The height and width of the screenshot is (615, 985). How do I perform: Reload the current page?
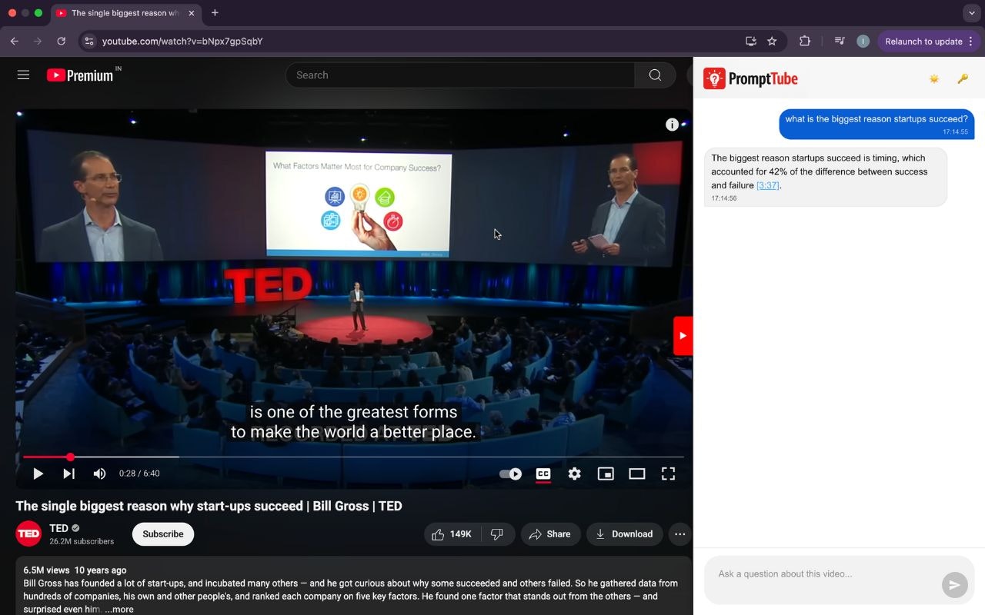pyautogui.click(x=62, y=42)
